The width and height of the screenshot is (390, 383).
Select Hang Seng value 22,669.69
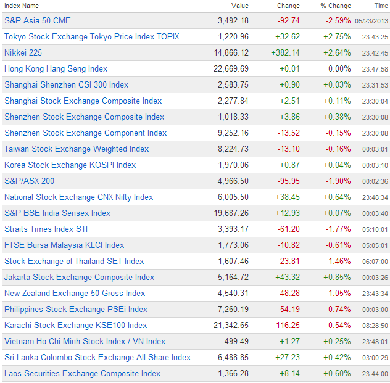[231, 69]
